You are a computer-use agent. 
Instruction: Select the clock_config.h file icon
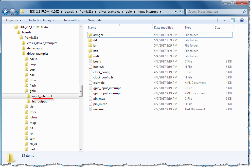90,77
